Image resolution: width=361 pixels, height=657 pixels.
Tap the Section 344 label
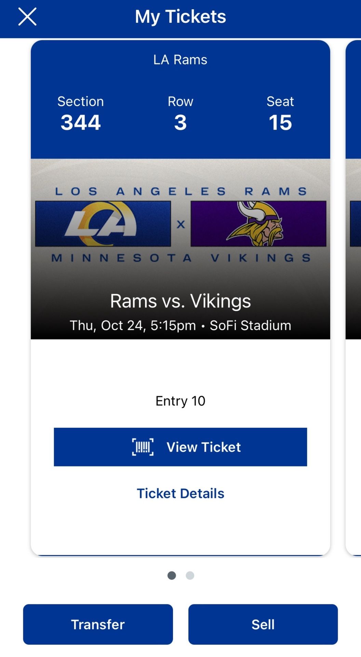pyautogui.click(x=81, y=115)
